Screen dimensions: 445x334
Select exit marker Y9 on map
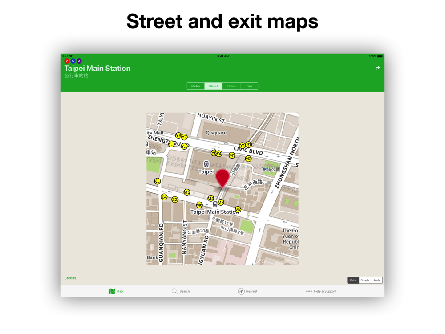tap(178, 135)
